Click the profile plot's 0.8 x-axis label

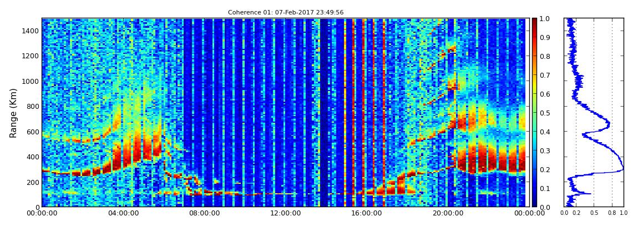pyautogui.click(x=612, y=213)
